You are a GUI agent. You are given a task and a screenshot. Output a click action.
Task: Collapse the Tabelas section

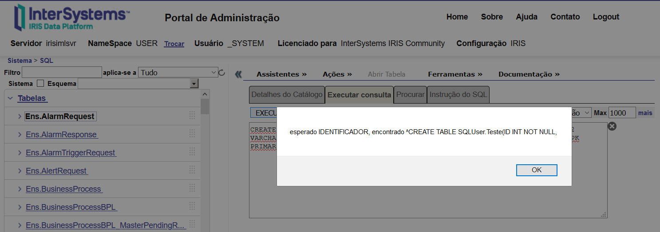coord(10,98)
